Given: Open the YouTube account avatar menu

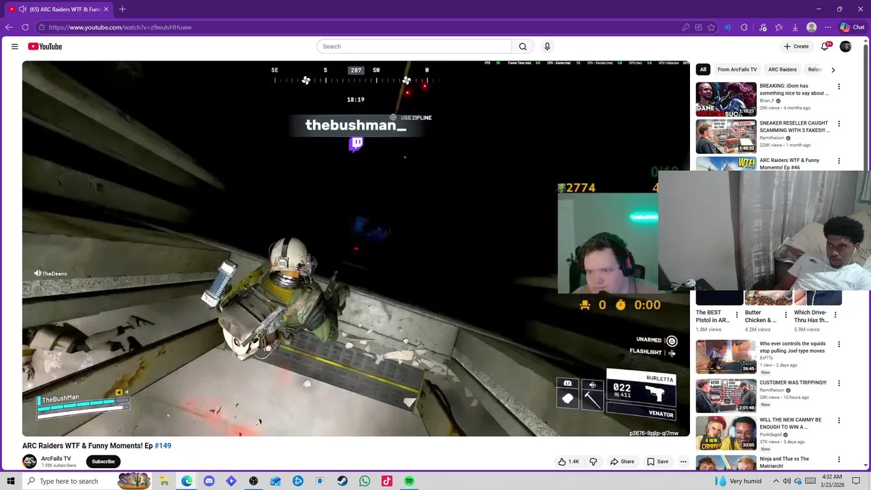Looking at the screenshot, I should pos(845,46).
